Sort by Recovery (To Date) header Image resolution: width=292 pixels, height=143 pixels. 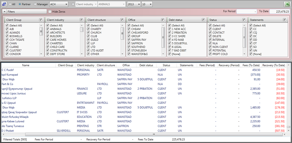tap(274, 65)
